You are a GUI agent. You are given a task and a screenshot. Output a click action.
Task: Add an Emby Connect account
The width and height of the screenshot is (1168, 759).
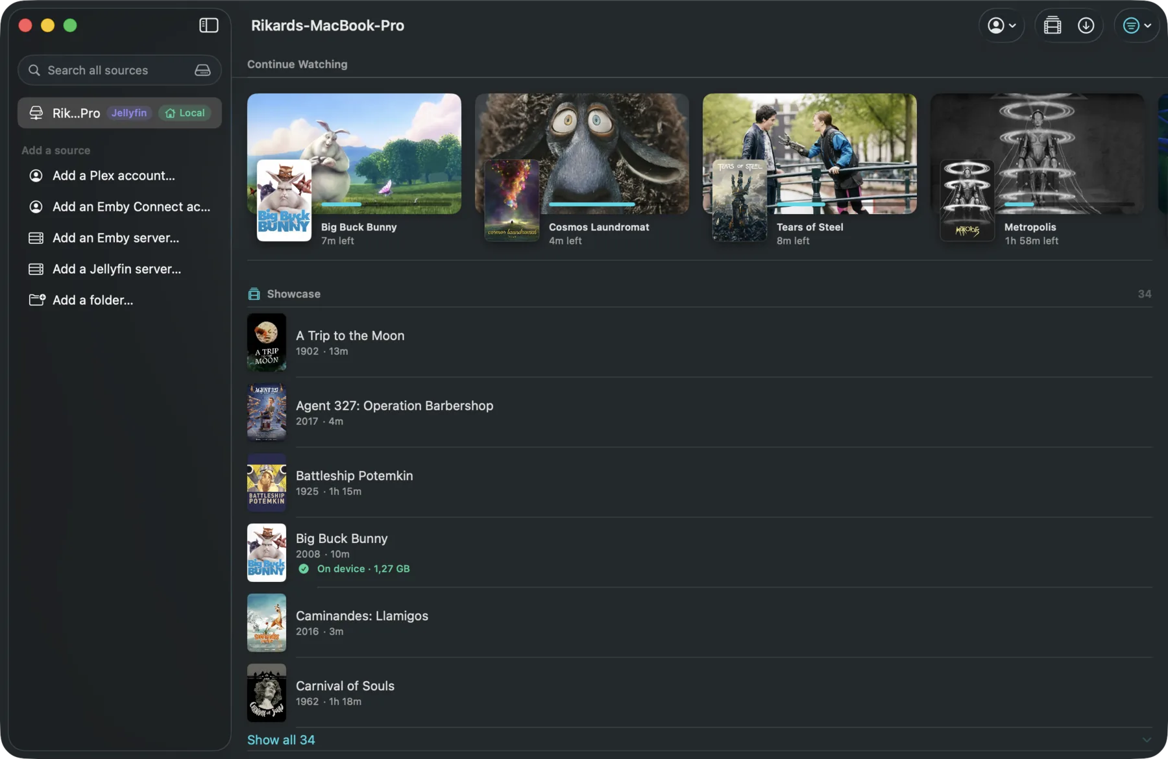coord(119,207)
